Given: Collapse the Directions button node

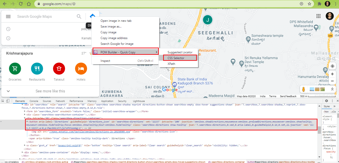Looking at the screenshot, I should (x=27, y=121).
